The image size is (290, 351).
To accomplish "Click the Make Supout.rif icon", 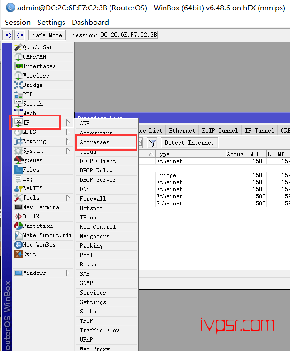I will pyautogui.click(x=18, y=235).
